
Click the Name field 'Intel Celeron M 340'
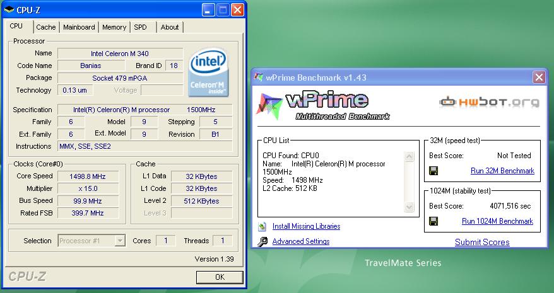(120, 54)
